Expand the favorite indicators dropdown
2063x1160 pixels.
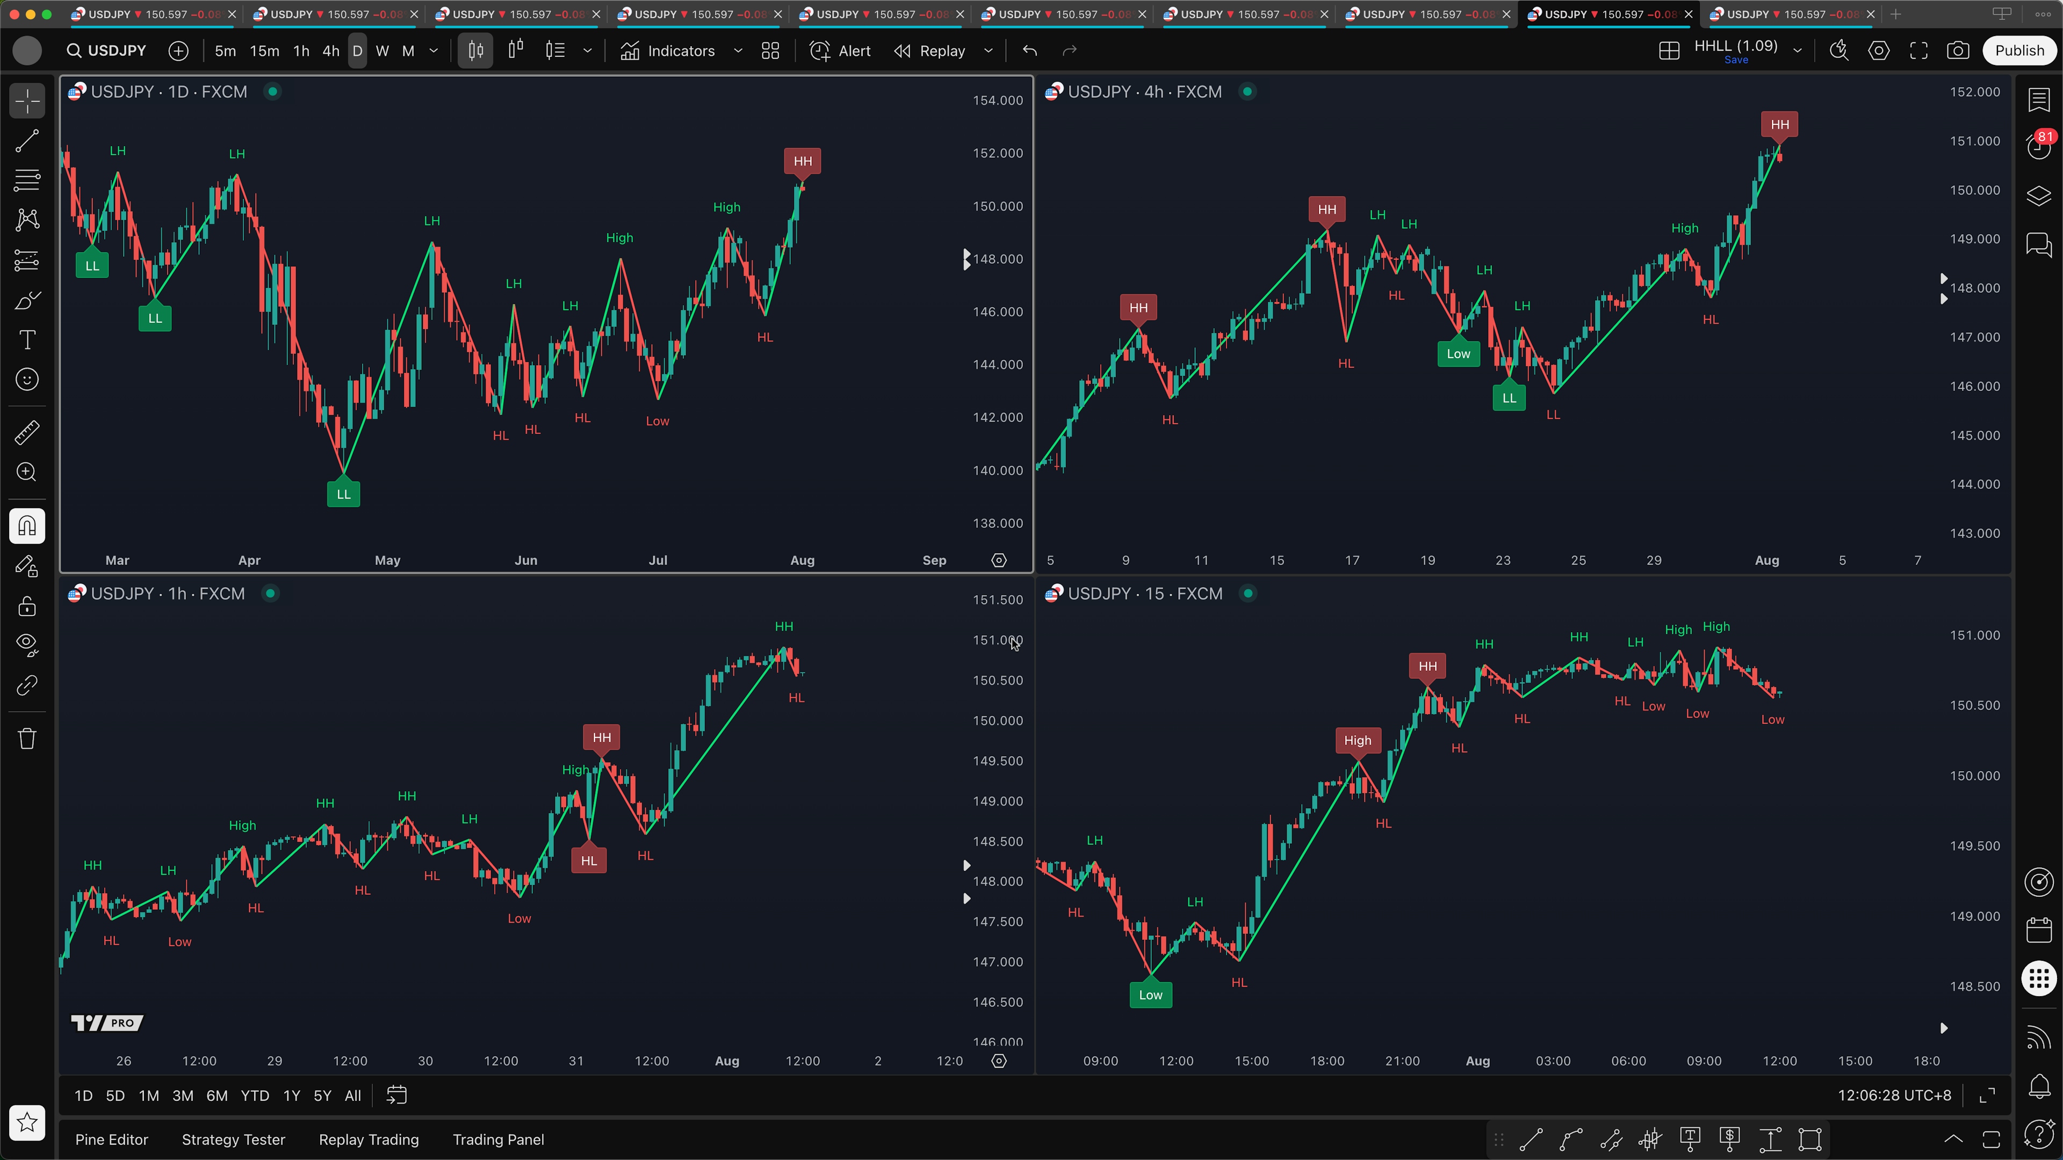(x=738, y=50)
